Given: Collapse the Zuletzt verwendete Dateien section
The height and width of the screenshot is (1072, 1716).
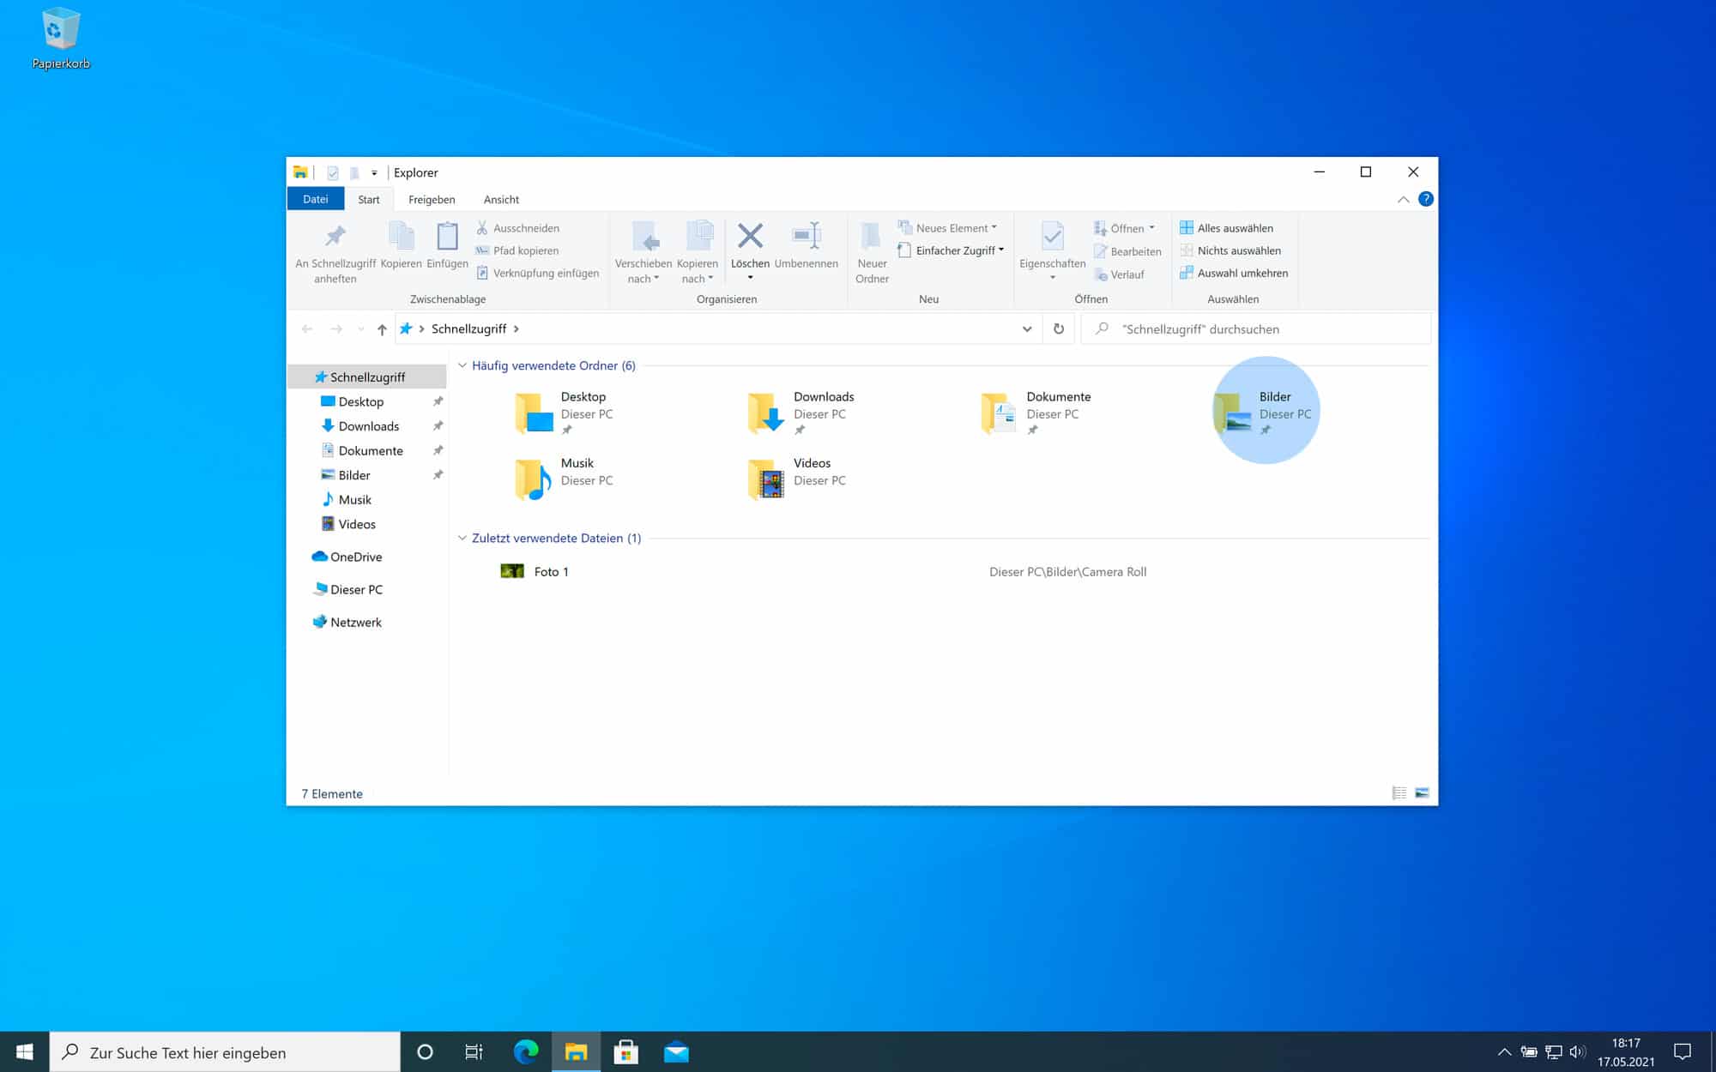Looking at the screenshot, I should tap(462, 538).
